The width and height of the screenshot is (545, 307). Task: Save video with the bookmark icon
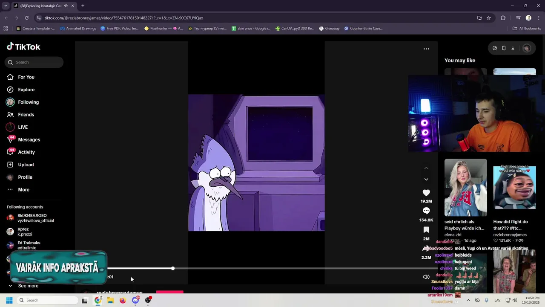point(426,230)
